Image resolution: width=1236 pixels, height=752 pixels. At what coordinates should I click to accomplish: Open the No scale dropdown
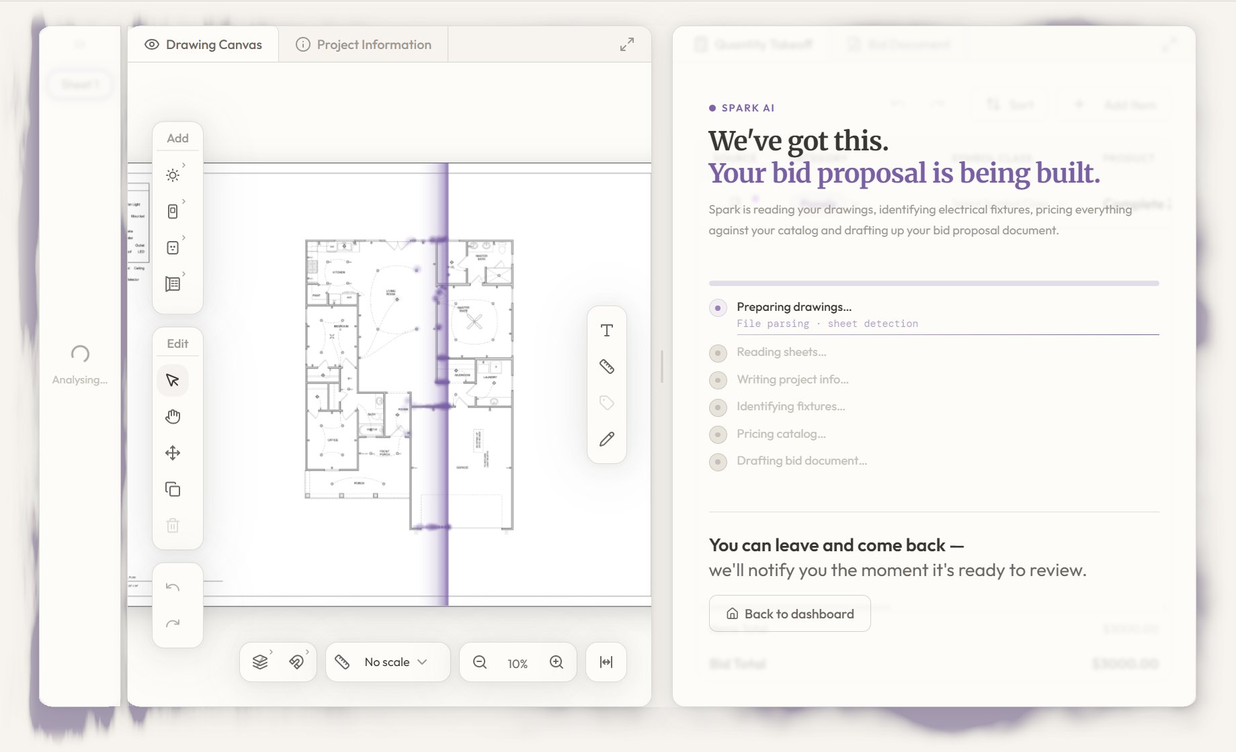point(387,662)
